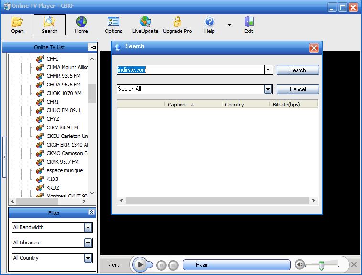Select the CHYZ station
Image resolution: width=362 pixels, height=275 pixels.
click(53, 119)
